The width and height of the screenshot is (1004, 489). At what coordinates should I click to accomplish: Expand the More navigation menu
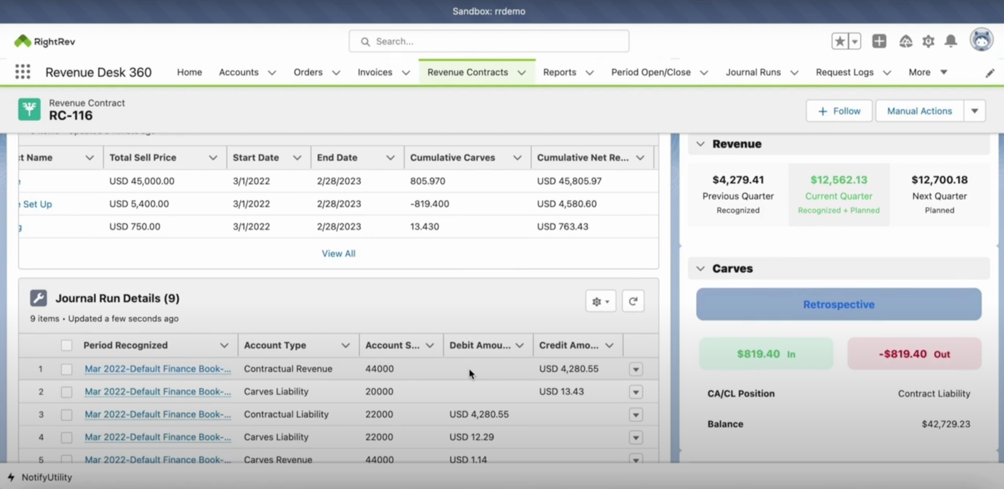tap(928, 72)
